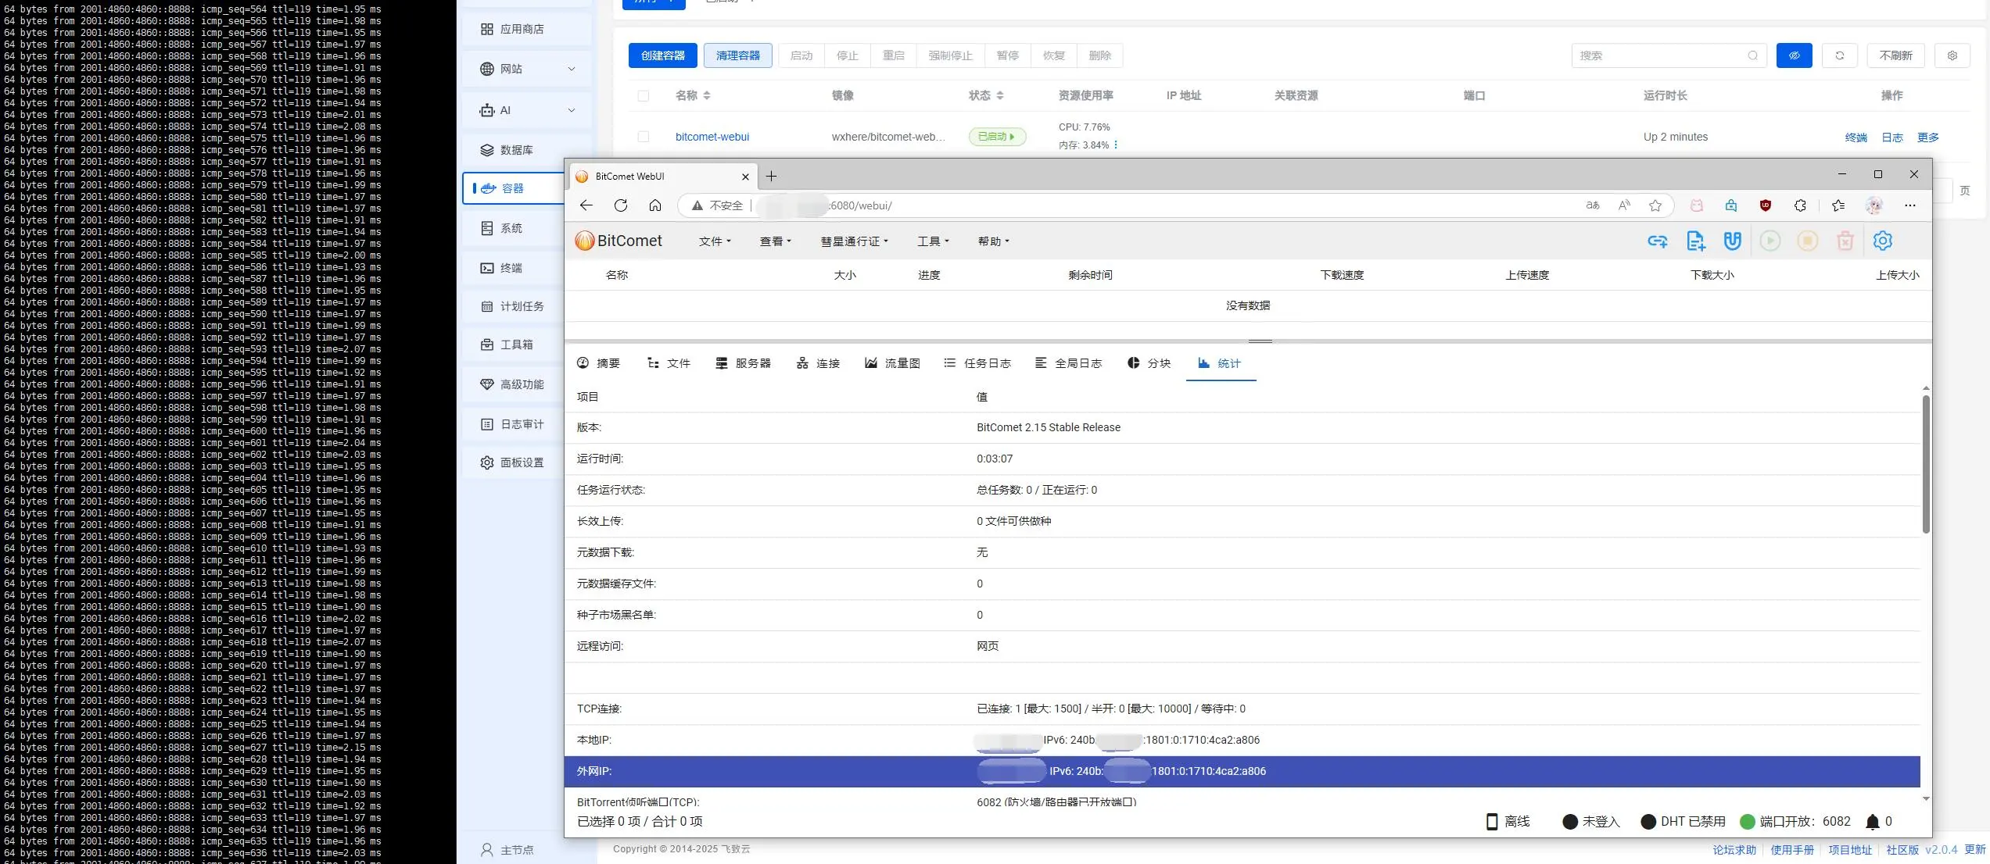Screen dimensions: 1990x864
Task: Open bitcomet-webui container link
Action: pyautogui.click(x=712, y=137)
